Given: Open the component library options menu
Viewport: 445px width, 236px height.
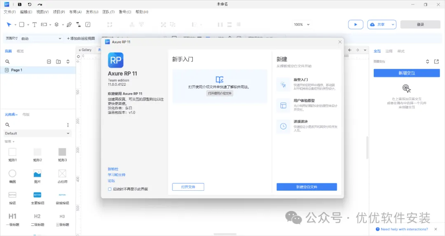Looking at the screenshot, I should click(68, 125).
